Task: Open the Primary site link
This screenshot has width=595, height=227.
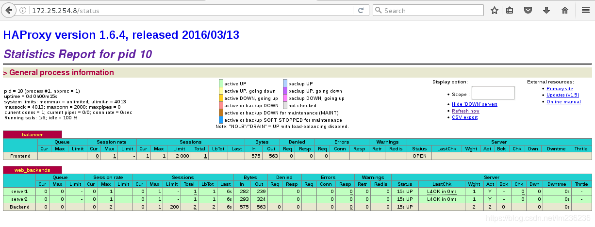Action: click(560, 89)
